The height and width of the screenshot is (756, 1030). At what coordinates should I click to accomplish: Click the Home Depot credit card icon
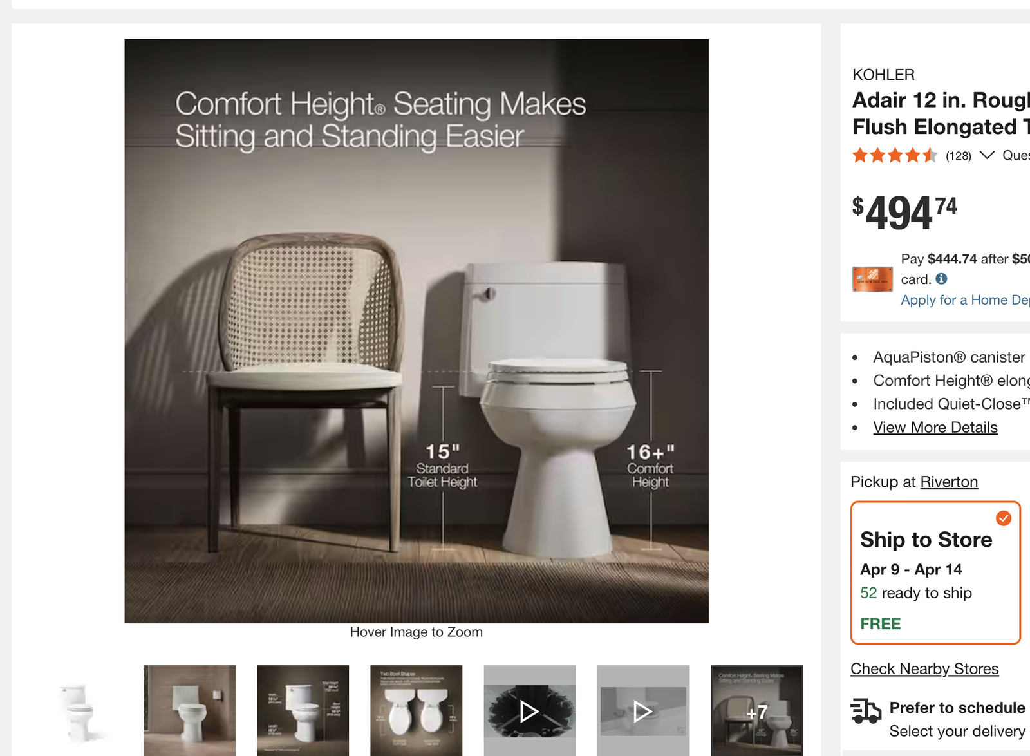click(872, 279)
